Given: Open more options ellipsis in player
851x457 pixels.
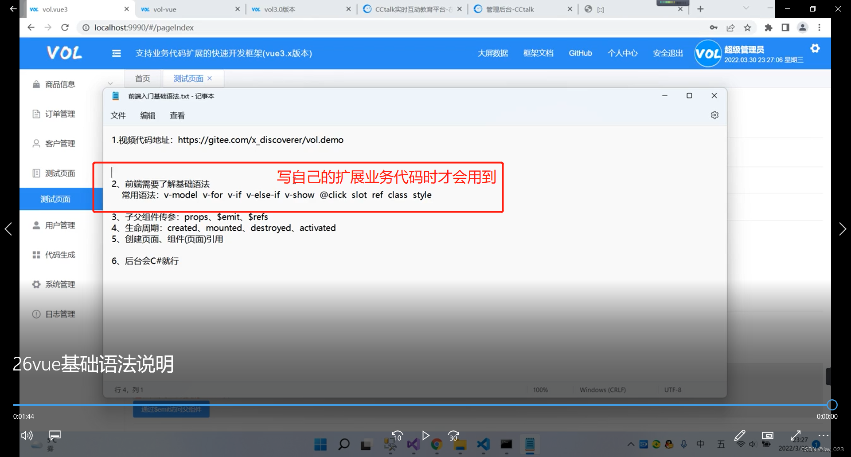Looking at the screenshot, I should [x=823, y=435].
